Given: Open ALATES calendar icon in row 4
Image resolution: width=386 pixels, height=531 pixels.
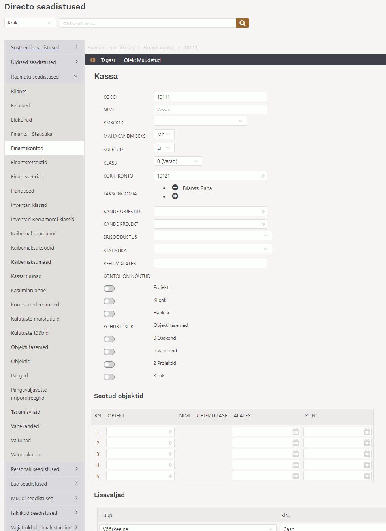Looking at the screenshot, I should [296, 465].
